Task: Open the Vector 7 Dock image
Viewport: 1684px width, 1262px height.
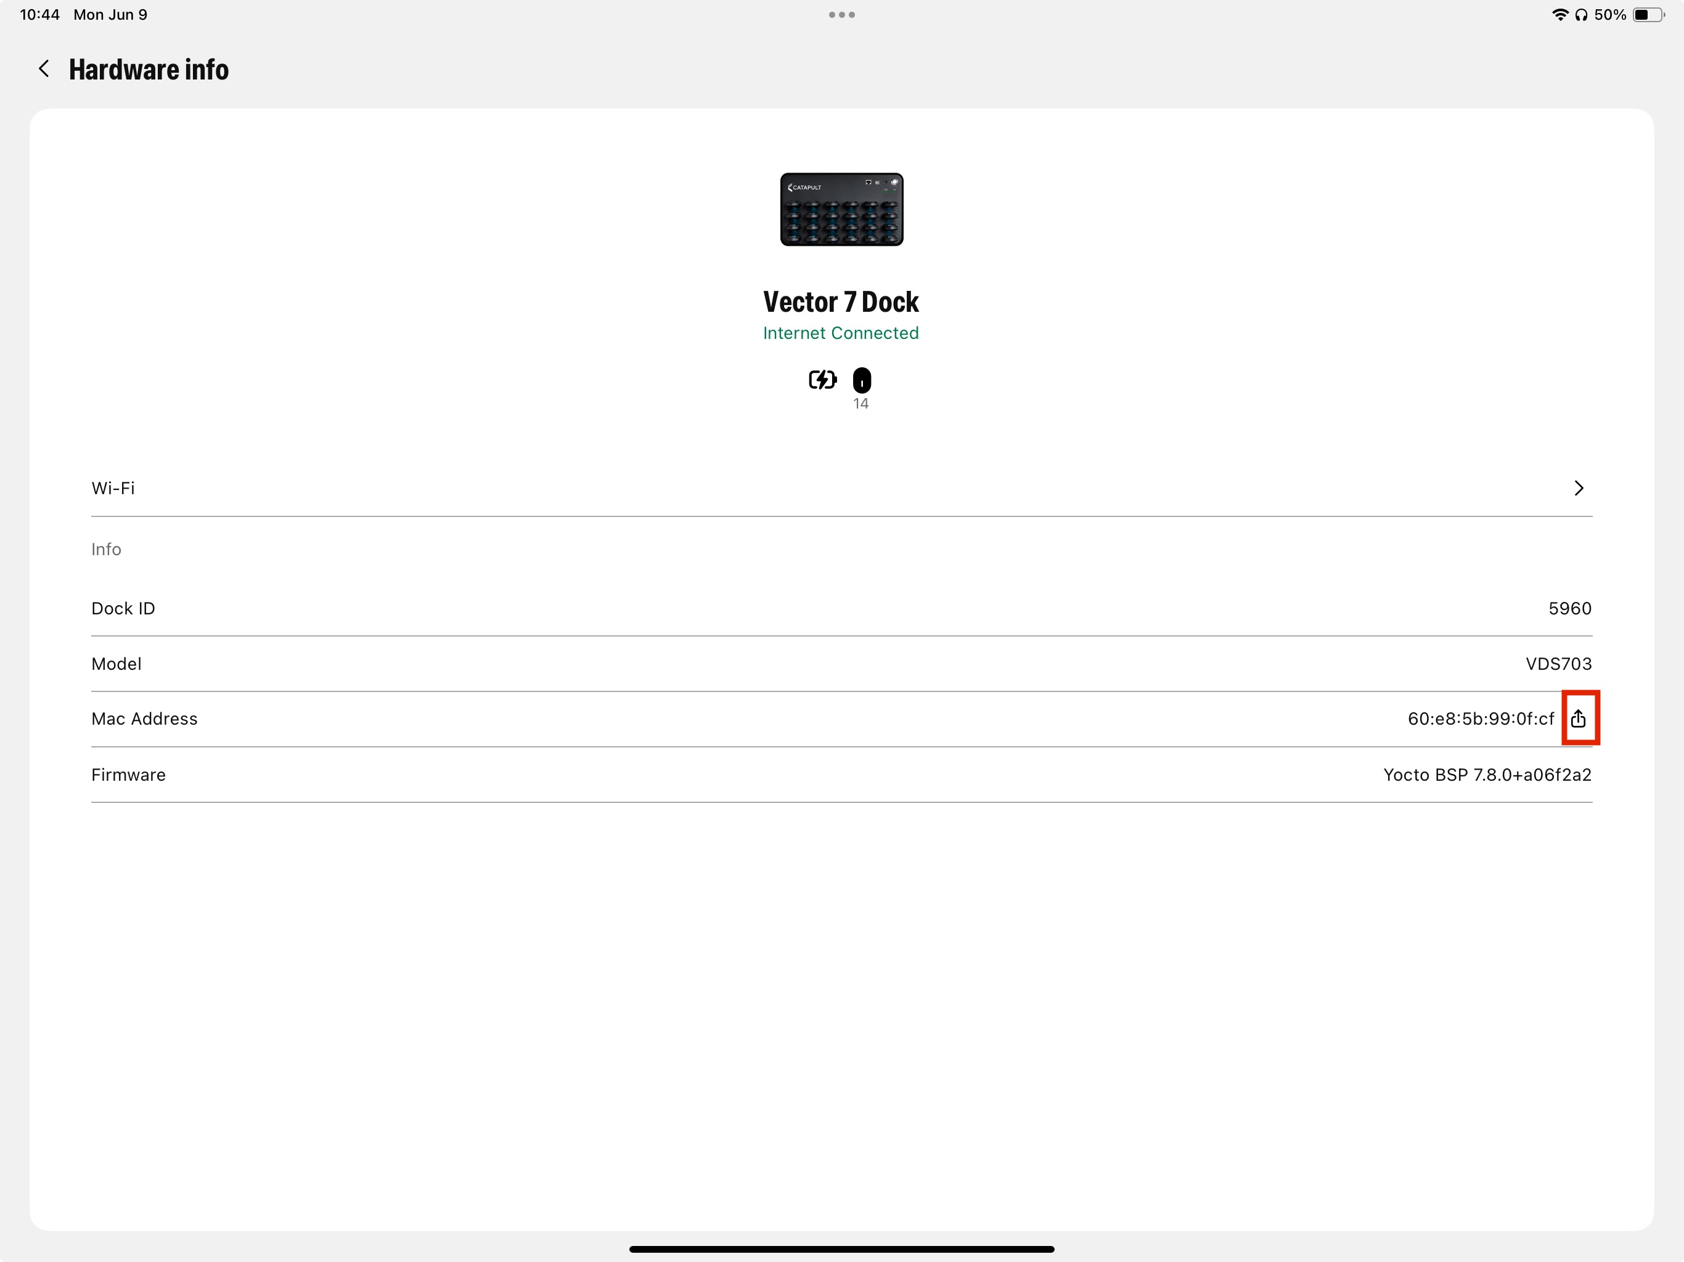Action: (x=841, y=210)
